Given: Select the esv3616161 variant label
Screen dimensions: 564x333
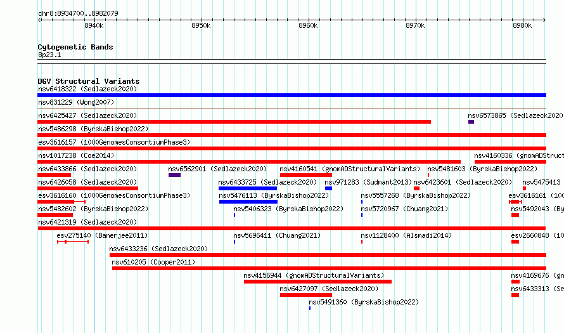Looking at the screenshot, I should [536, 195].
